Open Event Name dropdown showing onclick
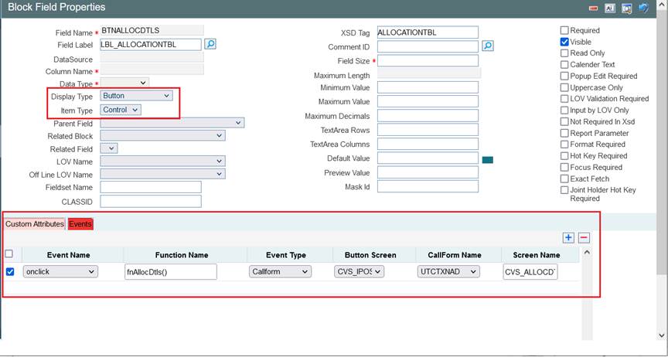The width and height of the screenshot is (668, 357). coord(60,272)
